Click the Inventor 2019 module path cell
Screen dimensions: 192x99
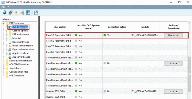point(145,91)
